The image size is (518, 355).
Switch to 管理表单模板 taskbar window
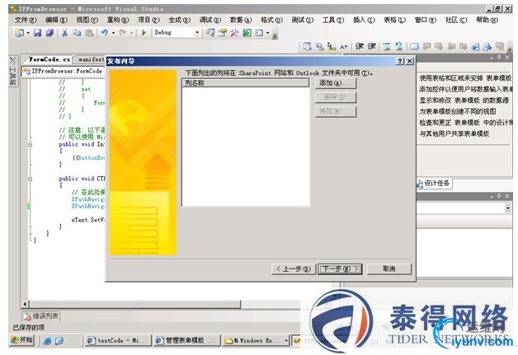click(186, 340)
